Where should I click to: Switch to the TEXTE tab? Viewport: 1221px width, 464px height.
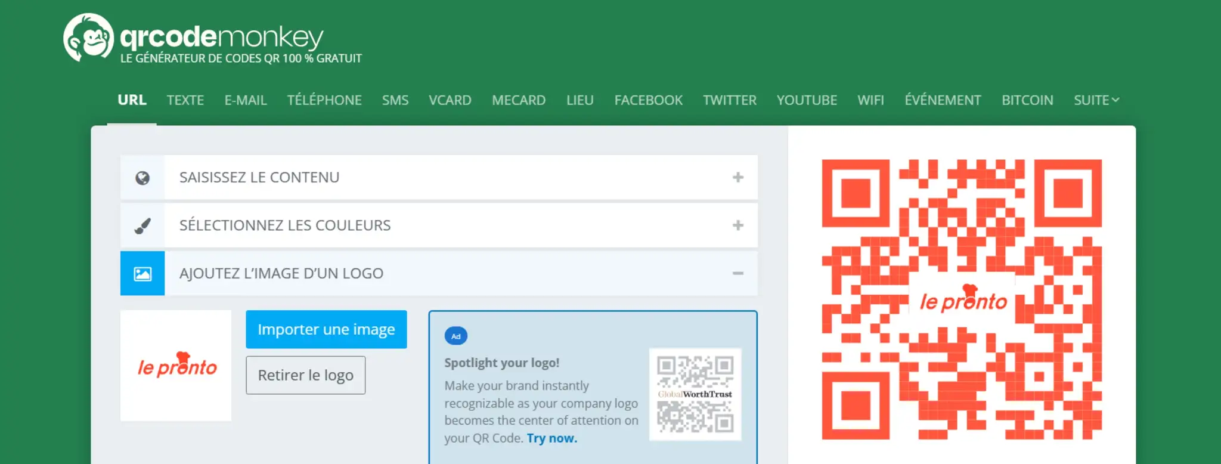pyautogui.click(x=185, y=100)
